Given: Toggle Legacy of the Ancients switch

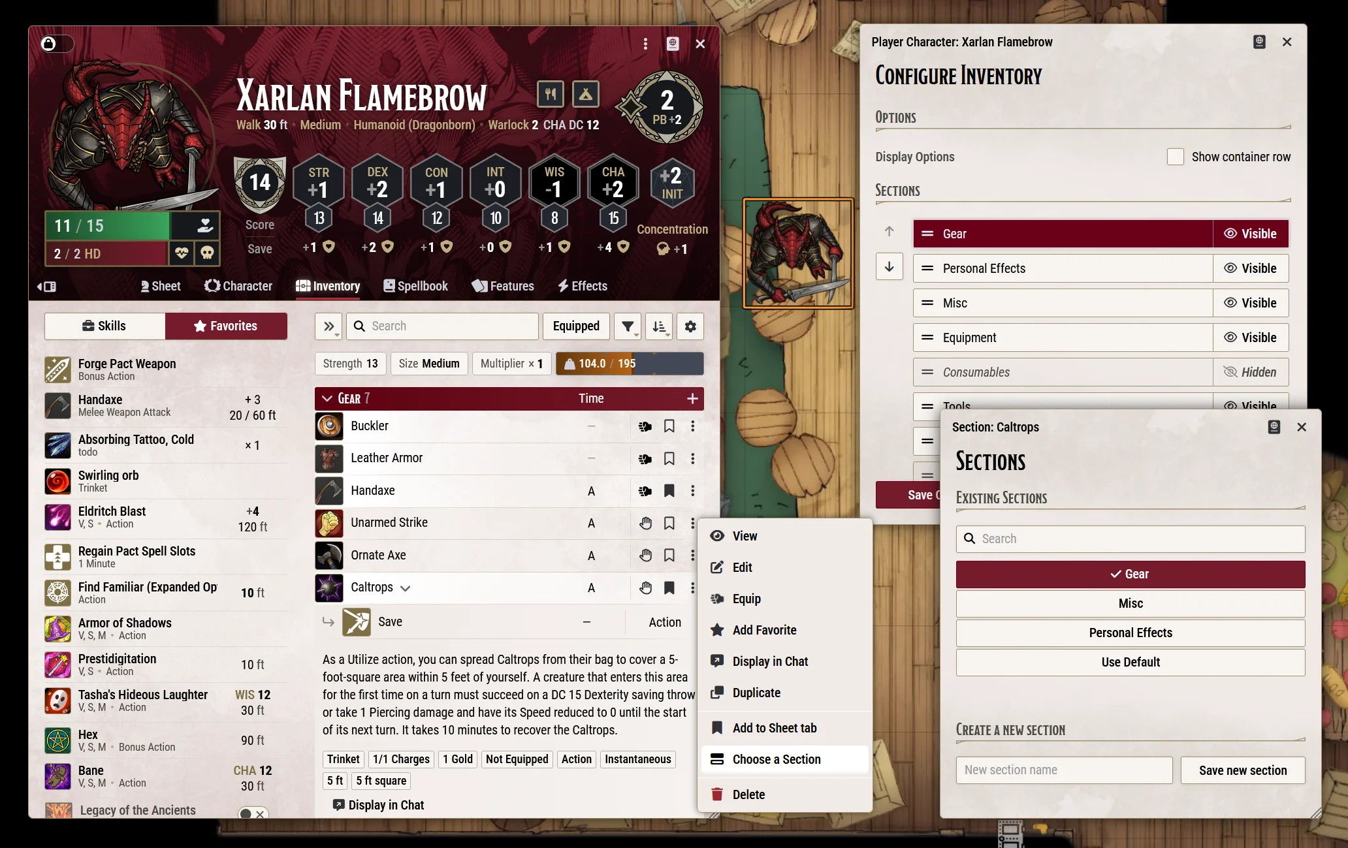Looking at the screenshot, I should [252, 814].
